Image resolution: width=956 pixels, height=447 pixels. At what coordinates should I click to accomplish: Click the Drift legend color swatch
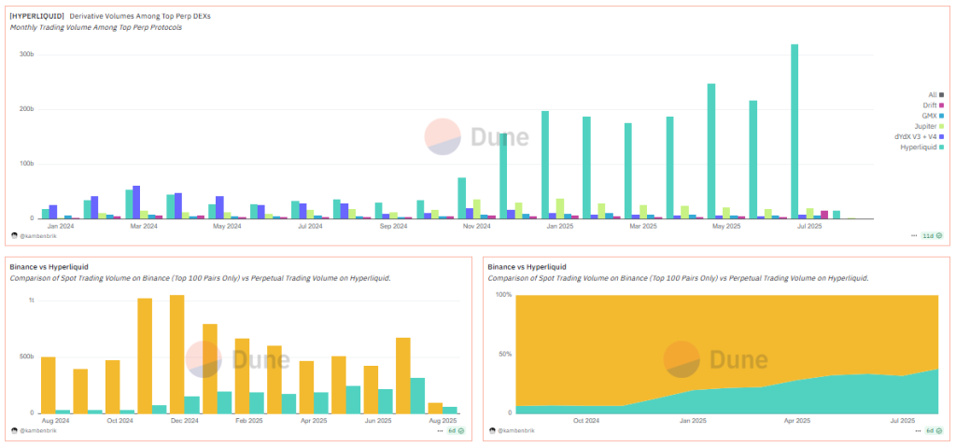(942, 105)
